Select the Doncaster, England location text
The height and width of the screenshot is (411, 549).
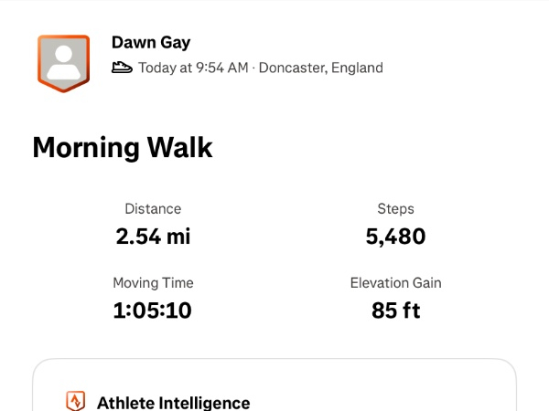click(321, 68)
